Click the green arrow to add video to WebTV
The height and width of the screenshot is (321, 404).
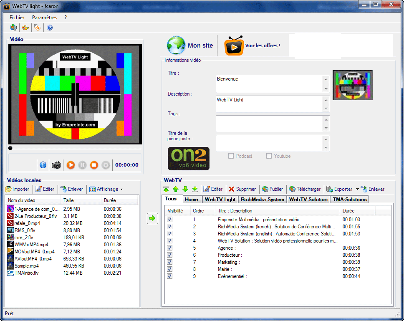[x=152, y=218]
